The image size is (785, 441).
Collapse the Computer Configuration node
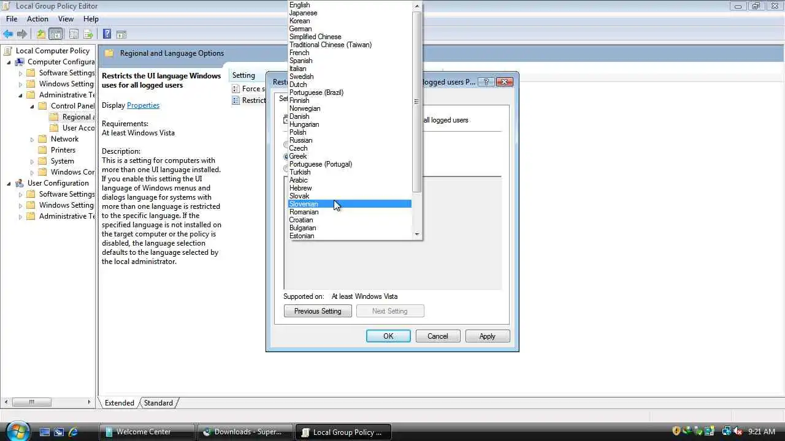(9, 62)
